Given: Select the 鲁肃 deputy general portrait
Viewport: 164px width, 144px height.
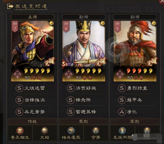Looking at the screenshot, I should [x=84, y=51].
